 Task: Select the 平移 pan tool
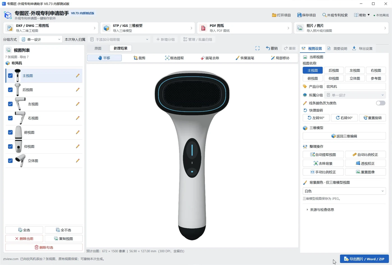(104, 58)
